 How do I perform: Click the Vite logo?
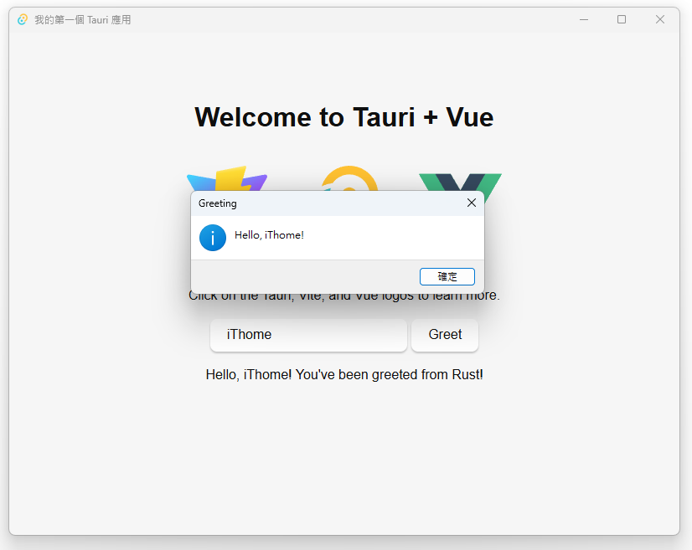pos(227,178)
